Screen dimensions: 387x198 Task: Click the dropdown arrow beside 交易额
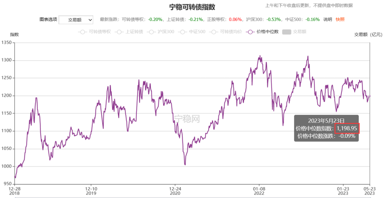tap(90, 20)
